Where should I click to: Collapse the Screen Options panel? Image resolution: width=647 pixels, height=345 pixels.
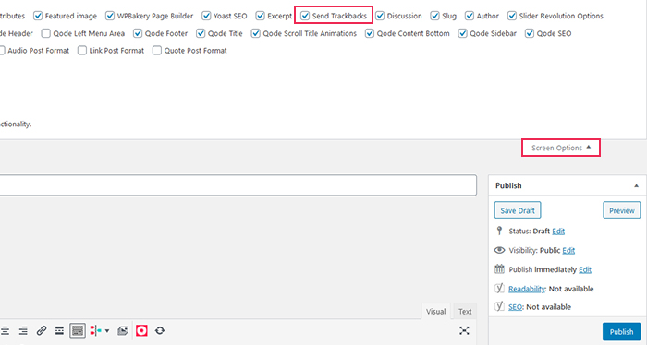click(561, 148)
